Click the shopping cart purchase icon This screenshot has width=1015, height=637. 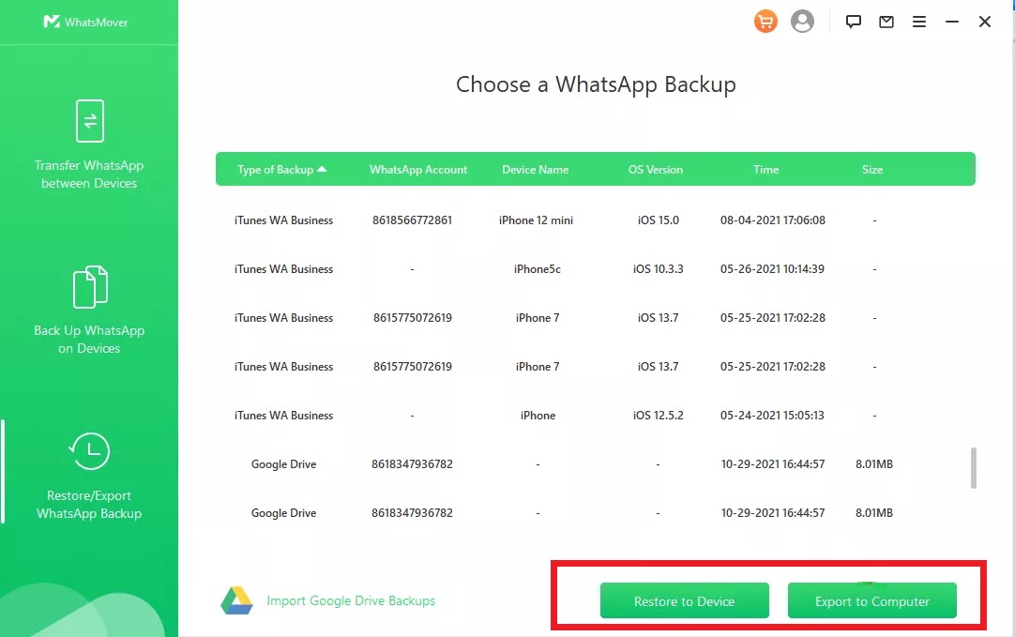tap(766, 22)
